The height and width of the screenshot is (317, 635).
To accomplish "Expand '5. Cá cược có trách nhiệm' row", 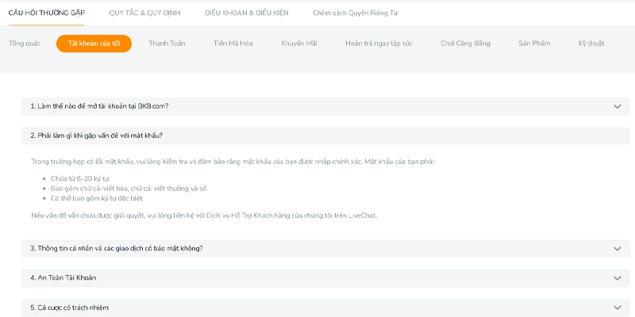I will click(x=325, y=307).
